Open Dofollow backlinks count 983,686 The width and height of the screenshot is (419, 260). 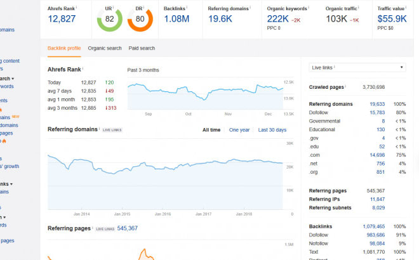375,235
